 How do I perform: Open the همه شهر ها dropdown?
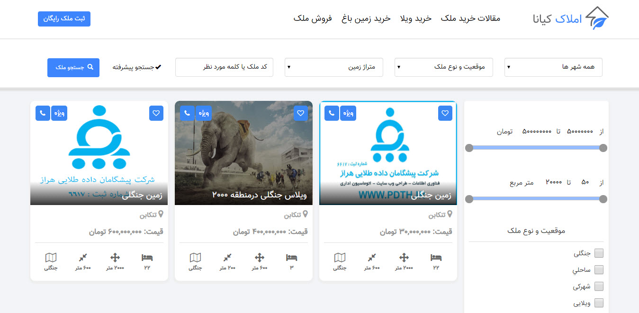[x=553, y=67]
